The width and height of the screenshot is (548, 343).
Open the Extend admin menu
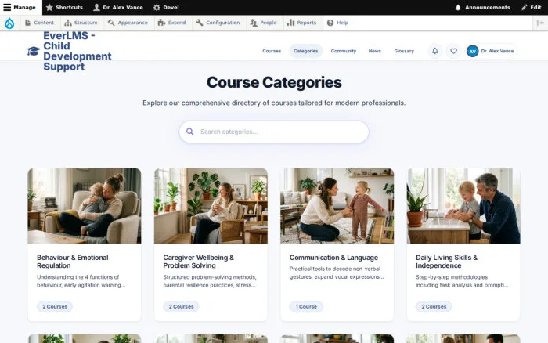pos(171,23)
